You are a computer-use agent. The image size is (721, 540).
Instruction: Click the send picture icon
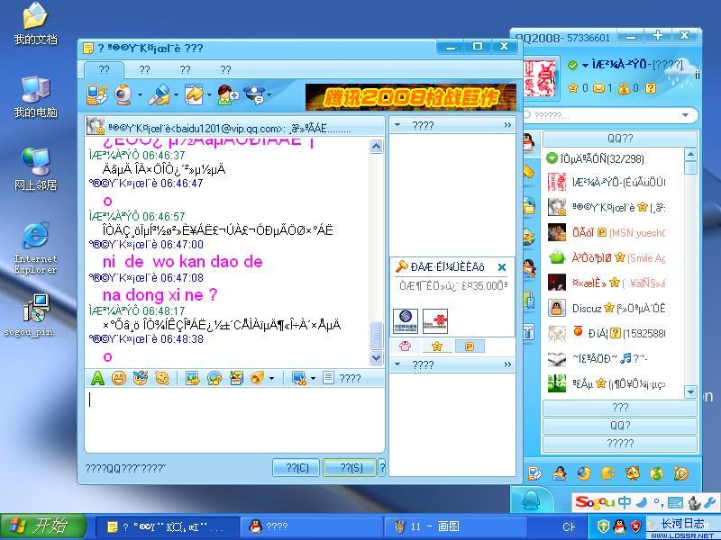193,378
